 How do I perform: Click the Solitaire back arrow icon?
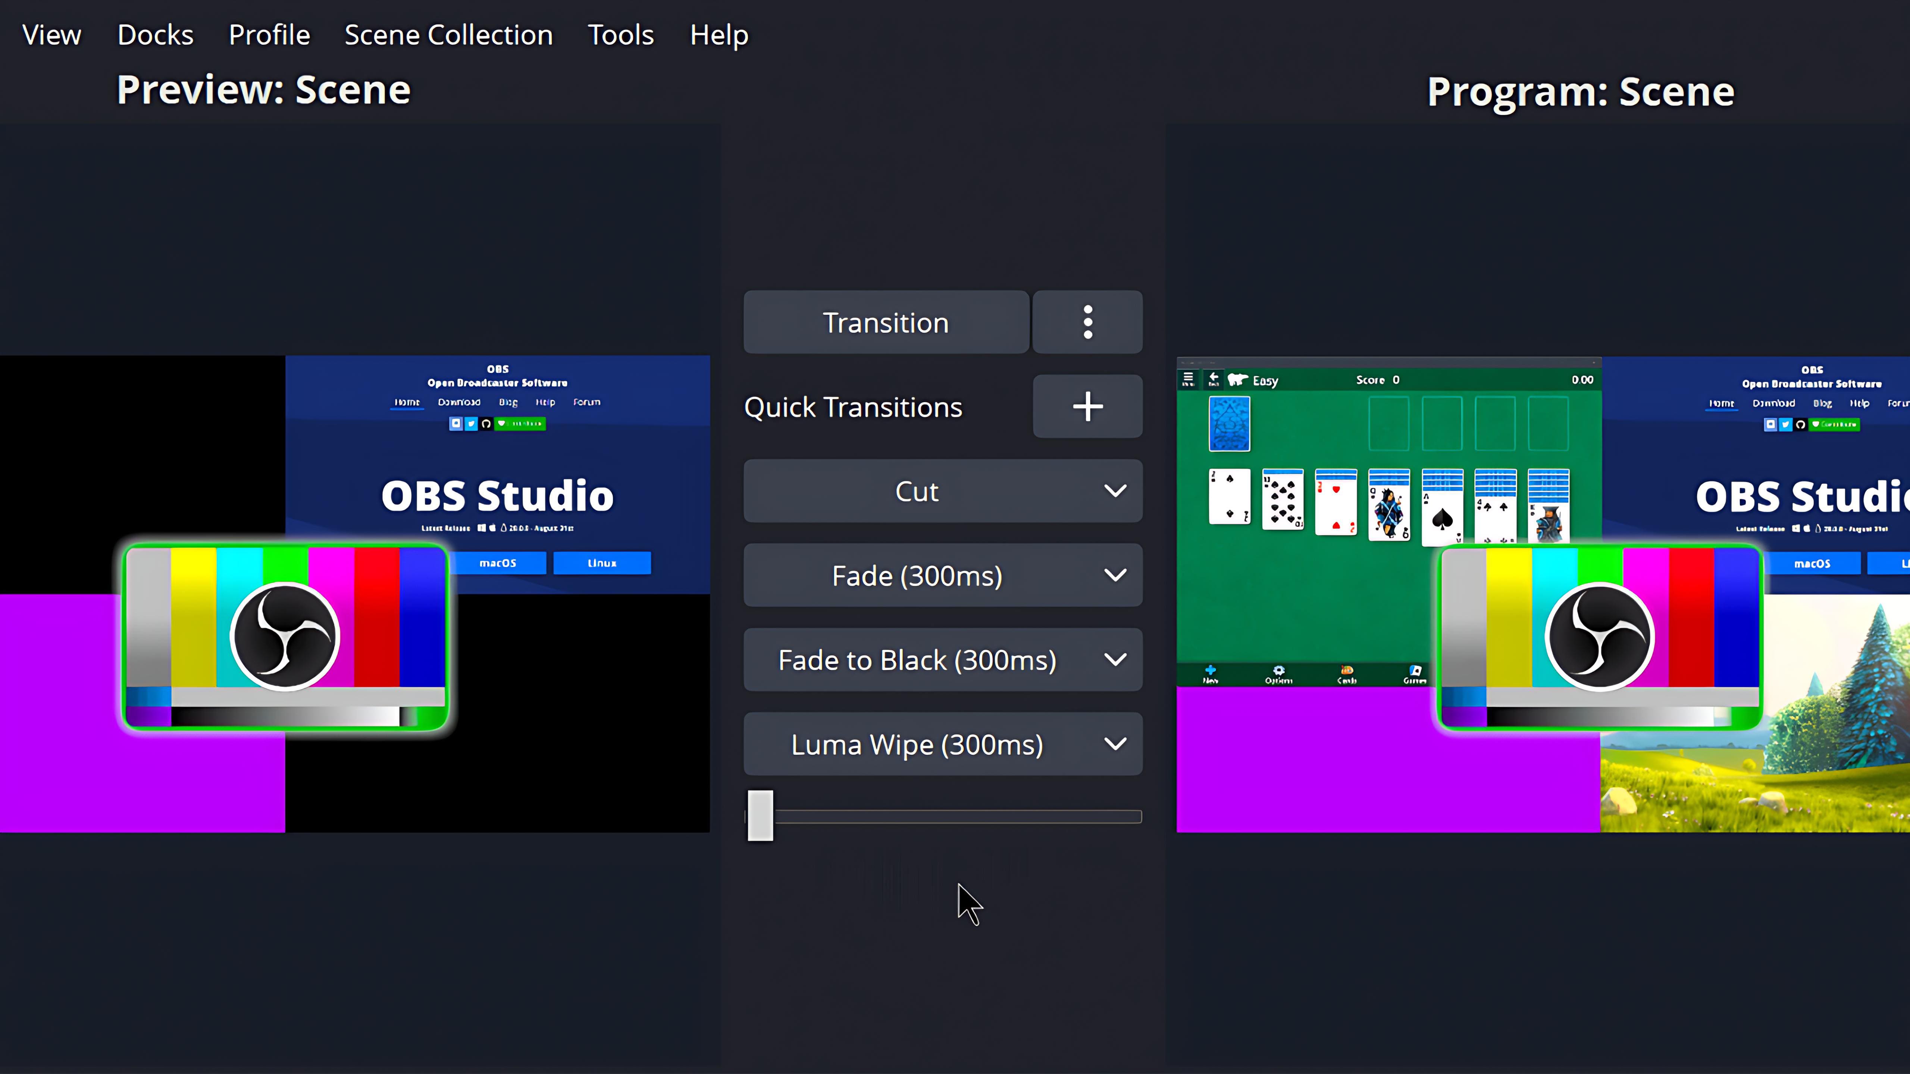1213,380
